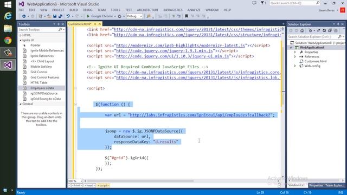Image resolution: width=347 pixels, height=195 pixels.
Task: Click the feedback speech bubble icon
Action: pyautogui.click(x=254, y=3)
